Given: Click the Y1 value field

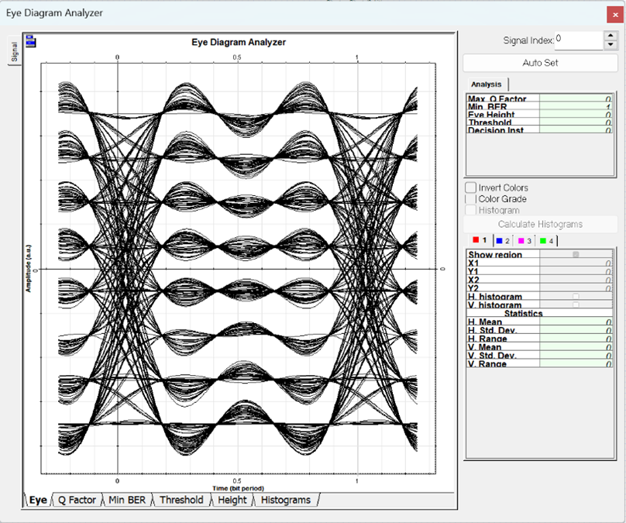Looking at the screenshot, I should tap(576, 271).
